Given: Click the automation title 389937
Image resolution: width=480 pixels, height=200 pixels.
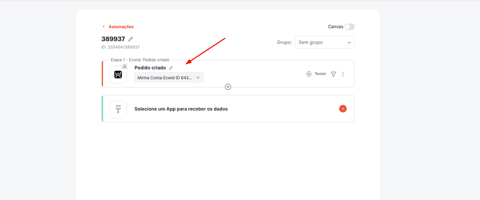Looking at the screenshot, I should [x=113, y=39].
